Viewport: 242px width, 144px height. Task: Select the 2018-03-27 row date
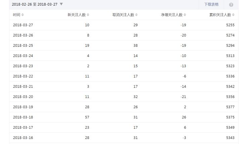(x=23, y=25)
